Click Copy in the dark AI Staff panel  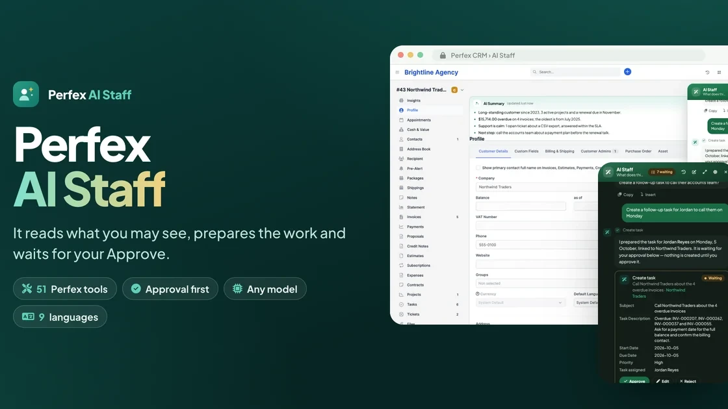[x=625, y=195]
